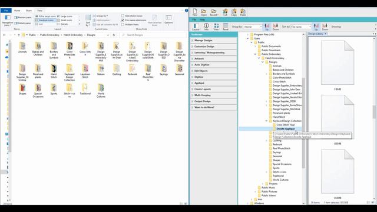Select the first design thumbnail in library

(338, 62)
